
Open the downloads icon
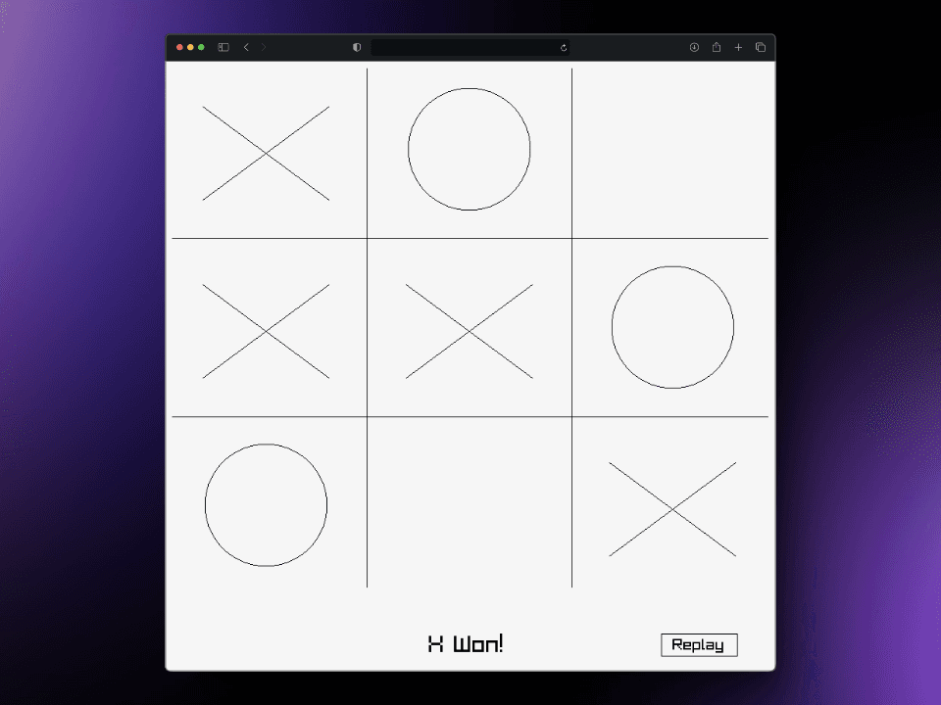pyautogui.click(x=695, y=47)
